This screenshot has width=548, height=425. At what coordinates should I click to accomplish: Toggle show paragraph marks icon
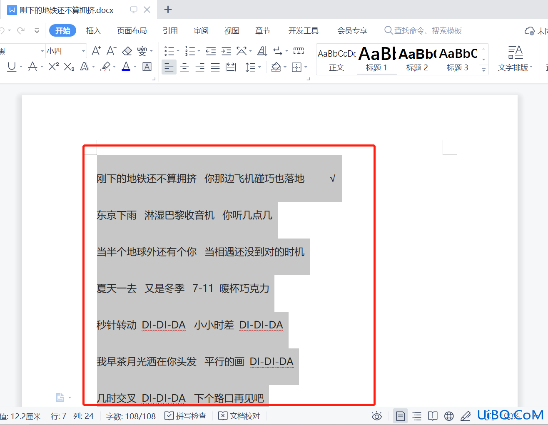click(278, 51)
